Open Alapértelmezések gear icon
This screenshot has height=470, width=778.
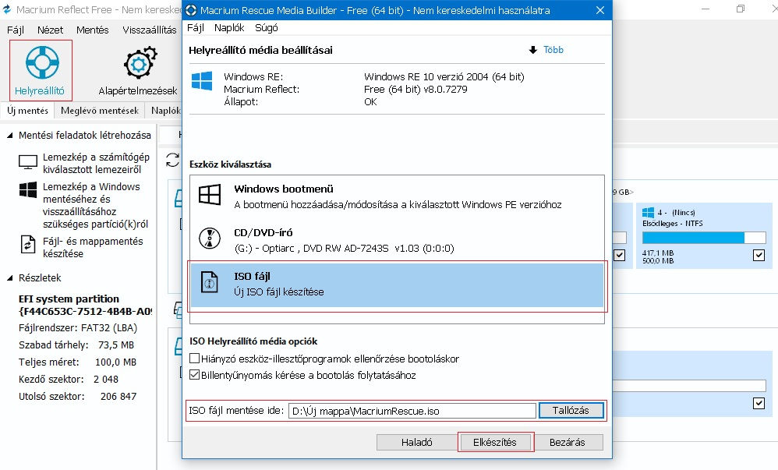click(137, 64)
